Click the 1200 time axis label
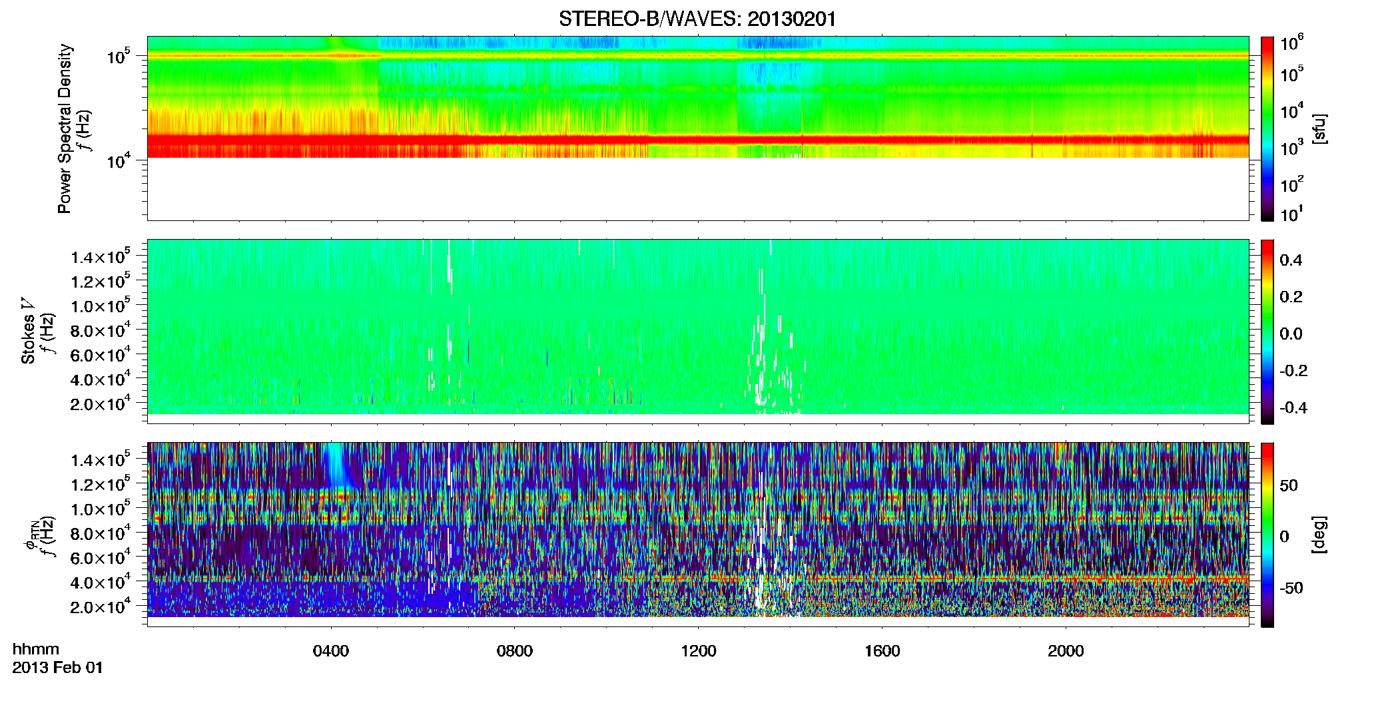Image resolution: width=1396 pixels, height=719 pixels. pyautogui.click(x=699, y=651)
